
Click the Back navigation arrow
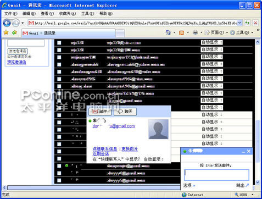(7, 23)
